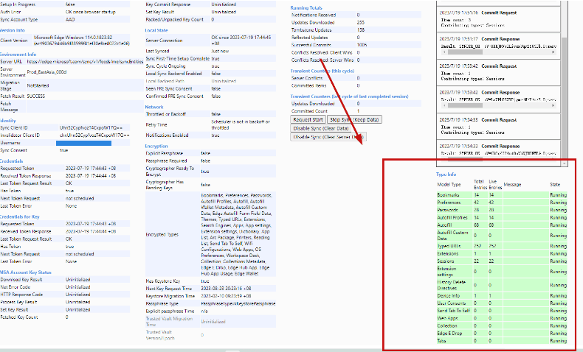Click the Typed URLs row in Type Info
Viewport: 583px width, 352px height.
pyautogui.click(x=502, y=246)
